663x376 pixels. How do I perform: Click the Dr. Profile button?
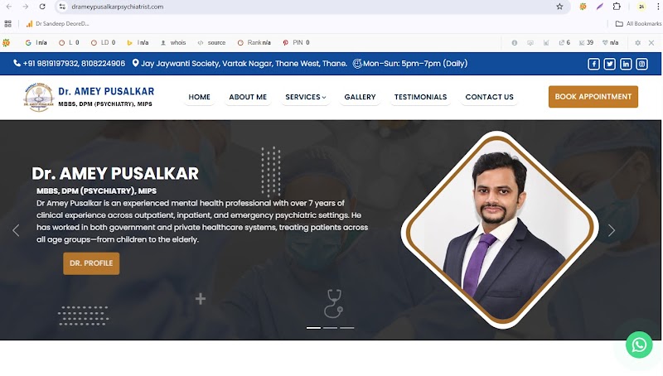click(91, 263)
